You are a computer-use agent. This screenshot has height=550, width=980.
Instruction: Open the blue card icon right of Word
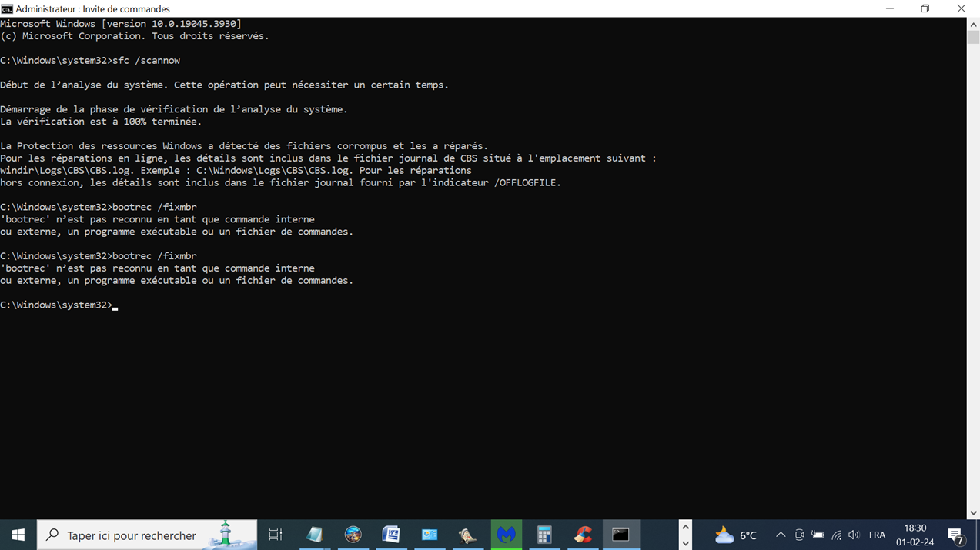coord(430,535)
